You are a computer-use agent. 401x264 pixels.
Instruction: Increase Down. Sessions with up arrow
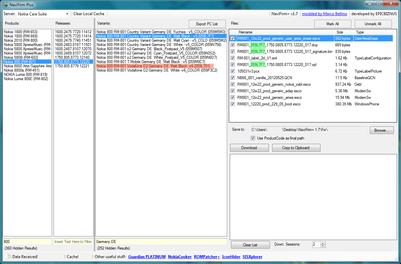[323, 243]
